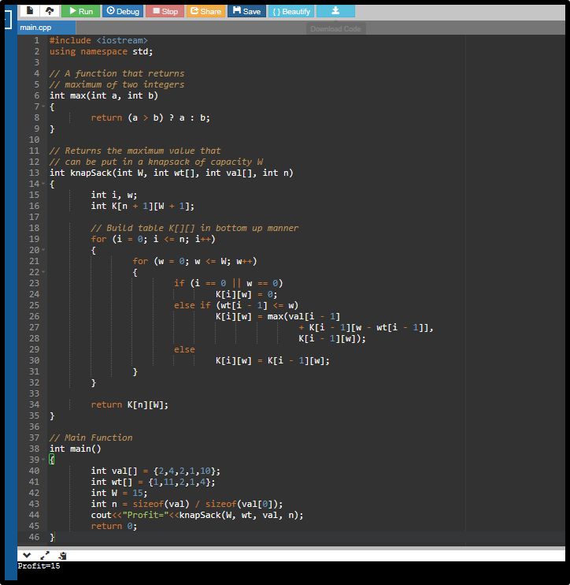Click the 'Profit=15' console output
The image size is (570, 585).
coord(39,566)
